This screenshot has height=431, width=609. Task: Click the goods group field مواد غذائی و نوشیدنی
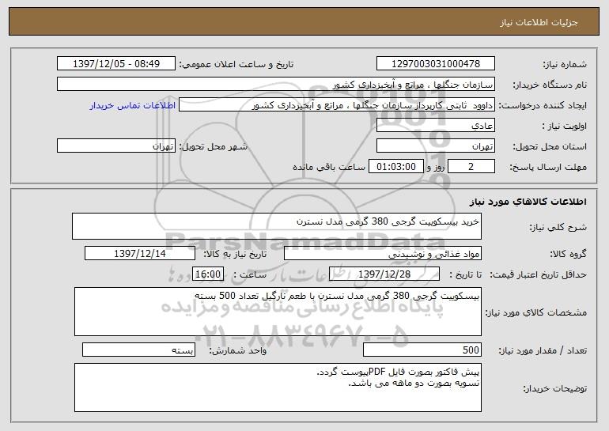click(383, 253)
